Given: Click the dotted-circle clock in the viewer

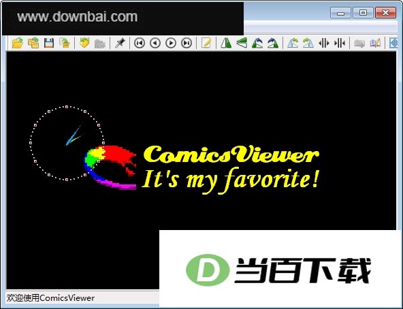Looking at the screenshot, I should coord(67,143).
